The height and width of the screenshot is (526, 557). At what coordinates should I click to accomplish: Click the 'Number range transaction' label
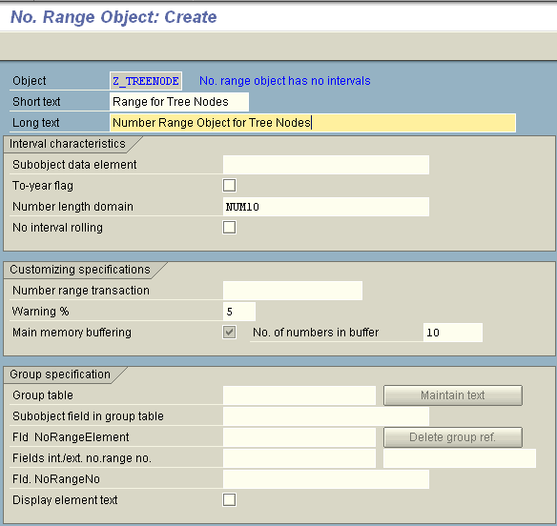(81, 291)
